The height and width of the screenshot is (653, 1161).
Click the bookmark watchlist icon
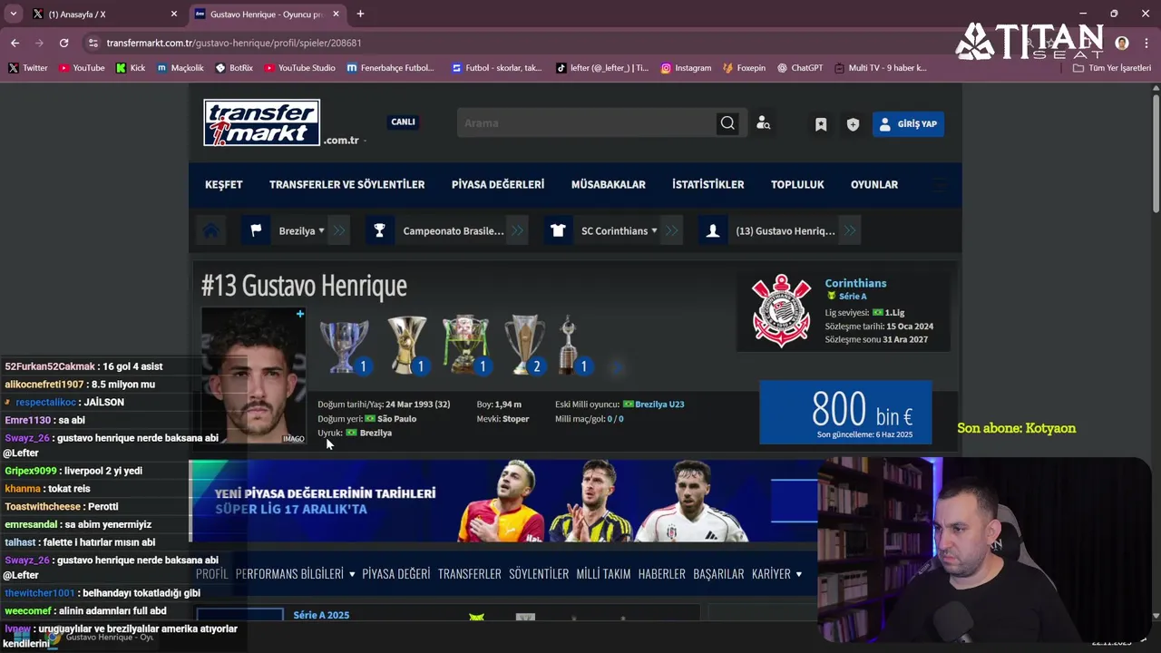pyautogui.click(x=821, y=124)
